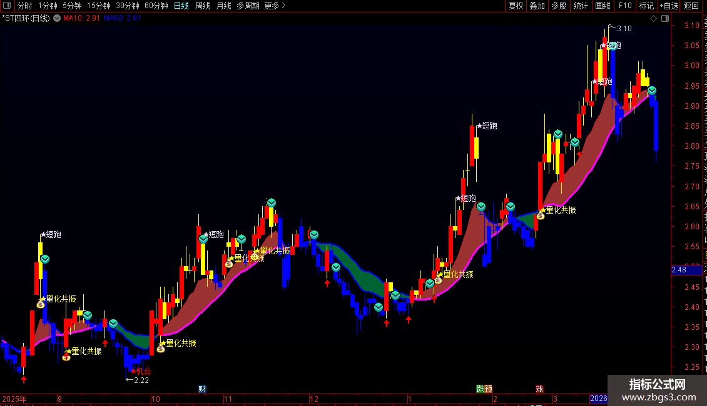
Task: Click the 标记 mark button
Action: click(646, 6)
